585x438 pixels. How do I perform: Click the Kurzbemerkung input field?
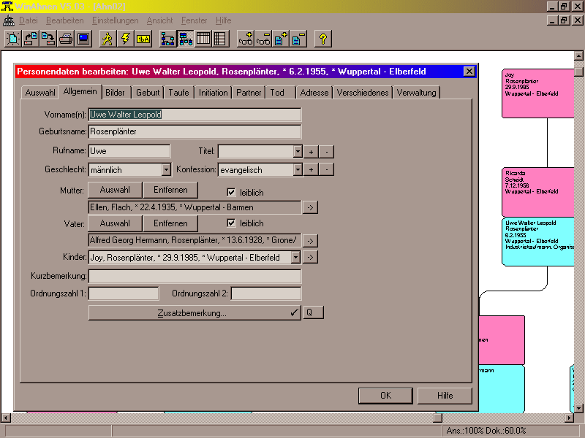pyautogui.click(x=195, y=276)
